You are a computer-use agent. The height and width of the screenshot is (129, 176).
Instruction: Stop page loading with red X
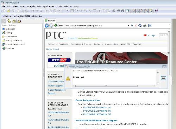(x=136, y=26)
